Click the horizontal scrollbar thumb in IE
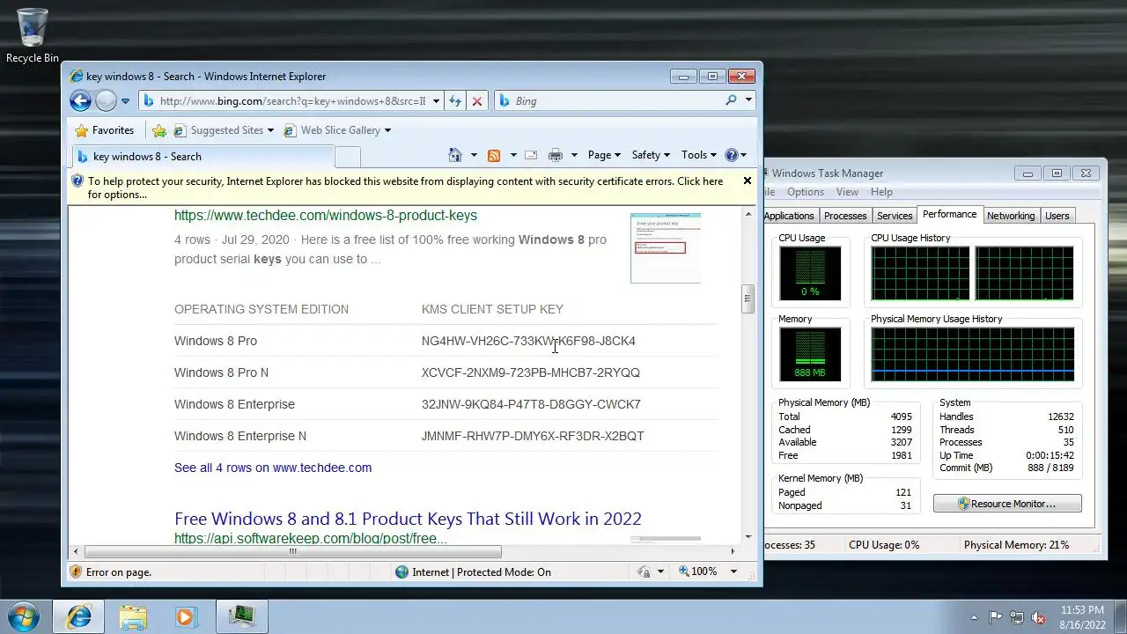The image size is (1127, 634). (x=293, y=551)
